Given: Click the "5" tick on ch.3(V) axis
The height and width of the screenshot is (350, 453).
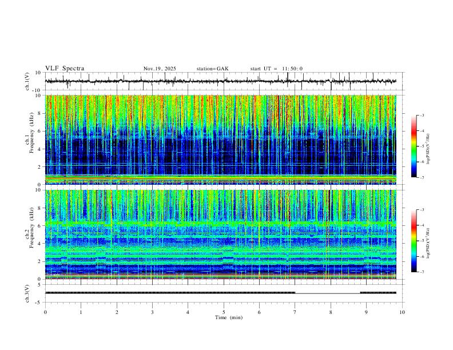Looking at the screenshot, I should coord(39,285).
